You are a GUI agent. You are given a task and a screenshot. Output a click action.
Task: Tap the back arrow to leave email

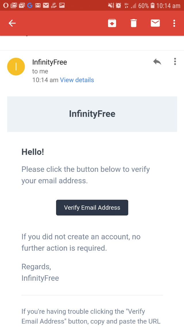click(x=12, y=23)
